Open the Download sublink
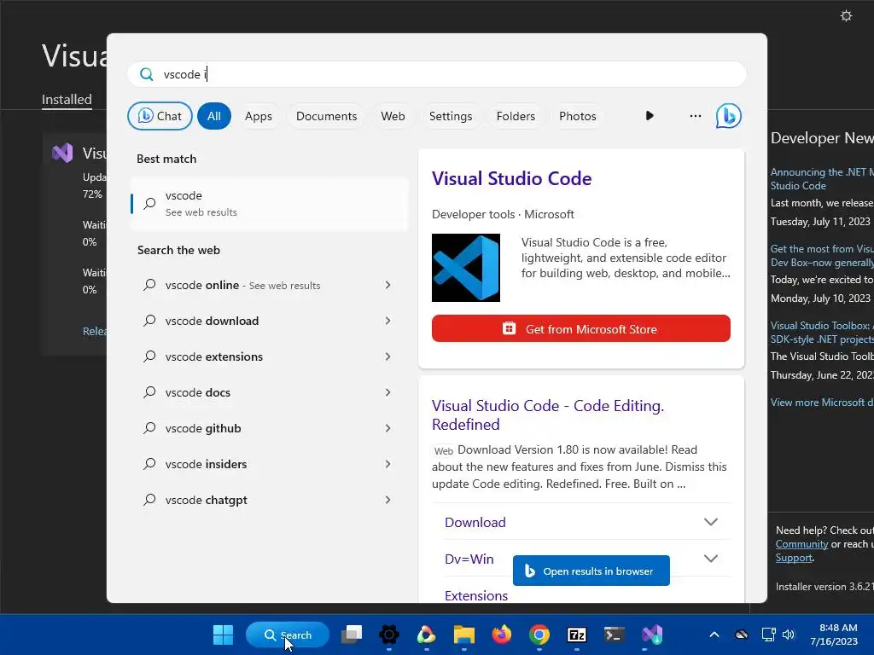 [475, 523]
